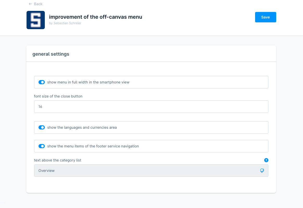
Task: Toggle full width smartphone view switch
Action: tap(42, 82)
